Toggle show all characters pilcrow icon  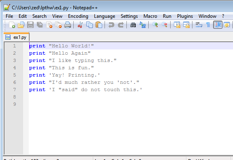point(208,25)
